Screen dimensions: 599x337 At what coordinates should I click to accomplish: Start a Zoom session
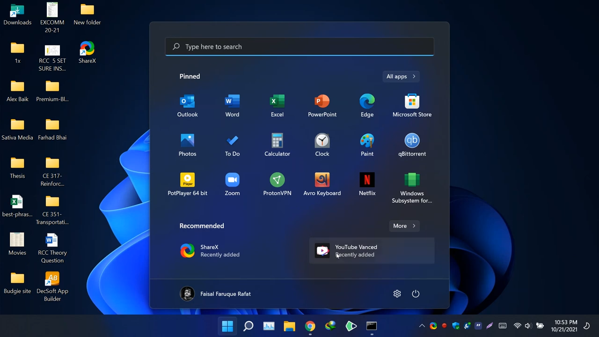(232, 184)
